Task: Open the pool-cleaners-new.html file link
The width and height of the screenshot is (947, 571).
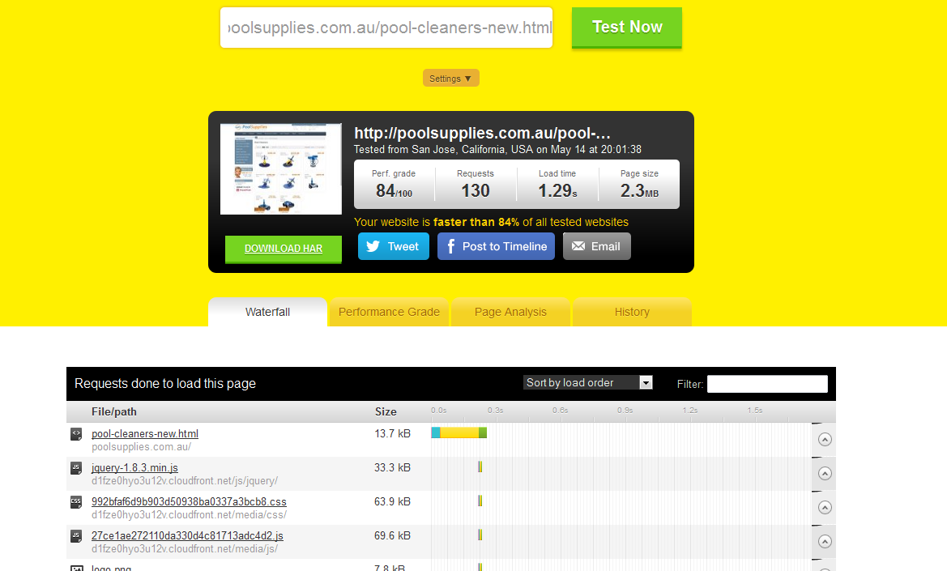Action: click(x=145, y=434)
